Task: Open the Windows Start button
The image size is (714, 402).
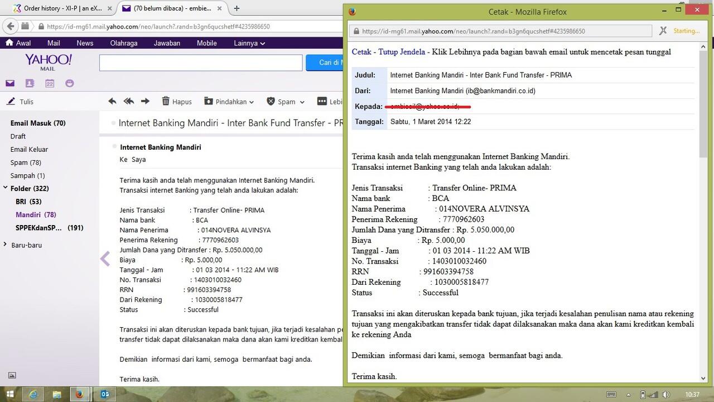Action: [11, 394]
